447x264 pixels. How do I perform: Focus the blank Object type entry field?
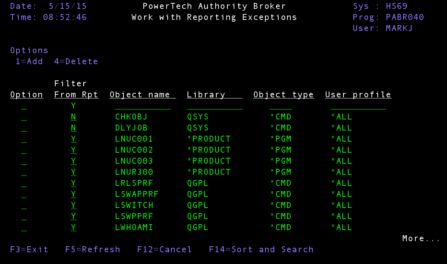point(281,106)
